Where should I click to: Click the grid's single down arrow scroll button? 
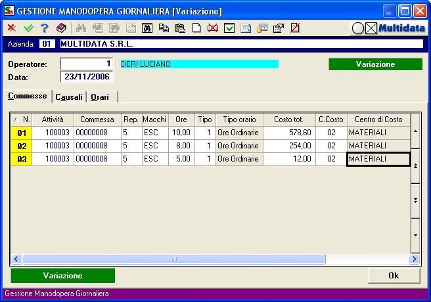(415, 235)
